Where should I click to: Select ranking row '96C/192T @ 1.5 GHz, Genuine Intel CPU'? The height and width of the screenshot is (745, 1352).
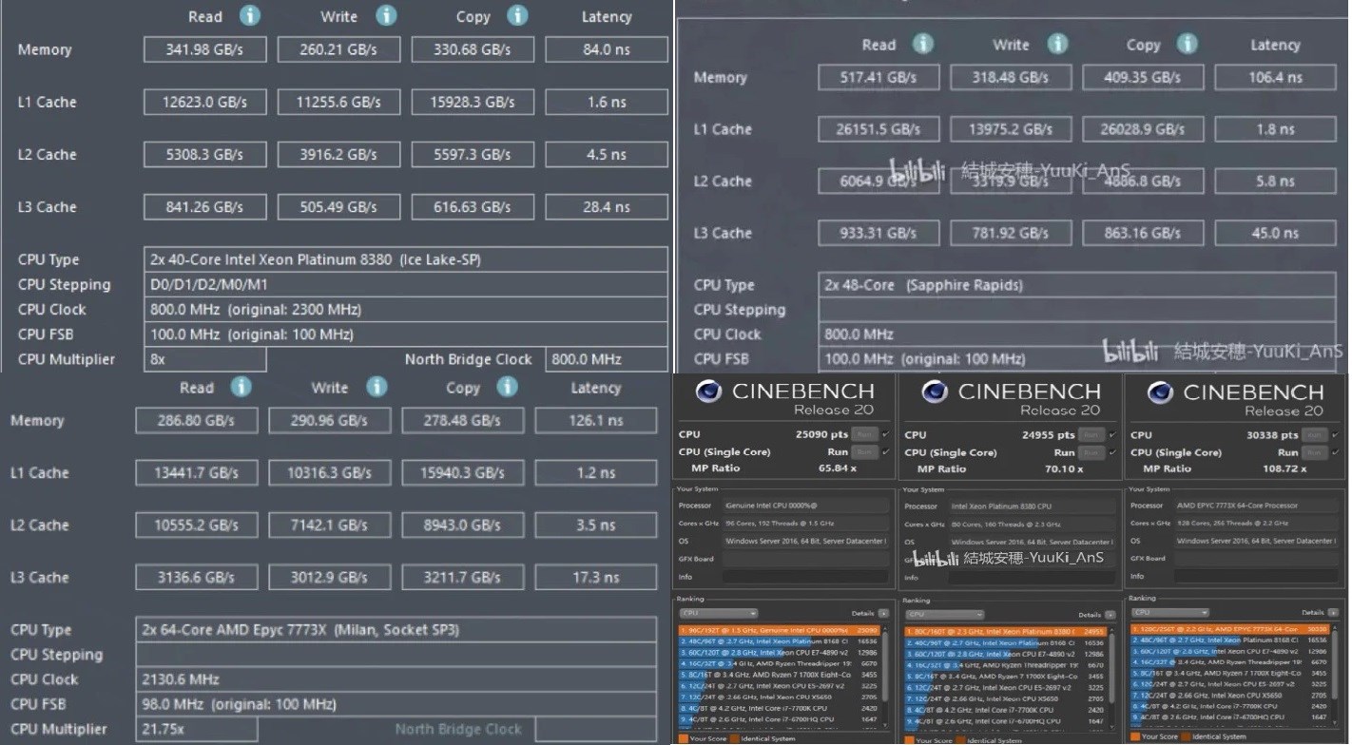pyautogui.click(x=780, y=630)
